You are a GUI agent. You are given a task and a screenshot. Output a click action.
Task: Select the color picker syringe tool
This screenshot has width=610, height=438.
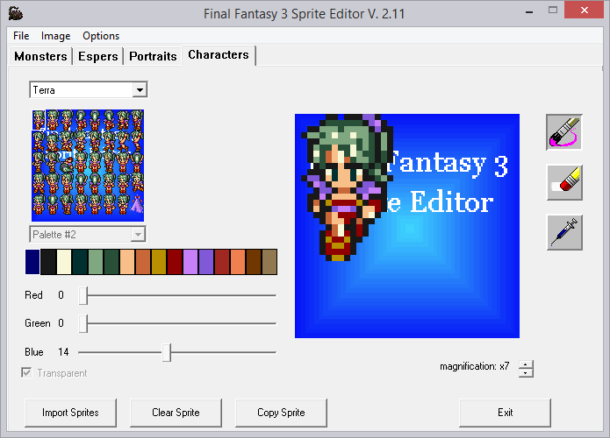564,232
